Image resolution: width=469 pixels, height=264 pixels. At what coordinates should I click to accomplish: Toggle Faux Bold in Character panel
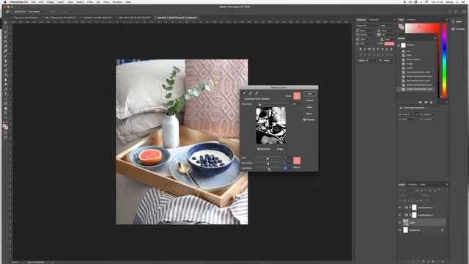[361, 49]
